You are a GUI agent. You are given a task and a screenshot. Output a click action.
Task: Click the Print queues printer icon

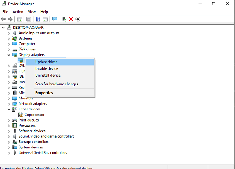click(x=15, y=120)
